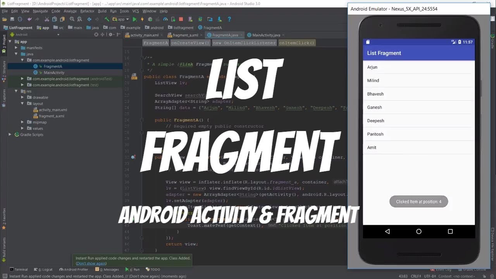496x279 pixels.
Task: Tap Bhavesh in emulator list
Action: tap(418, 94)
